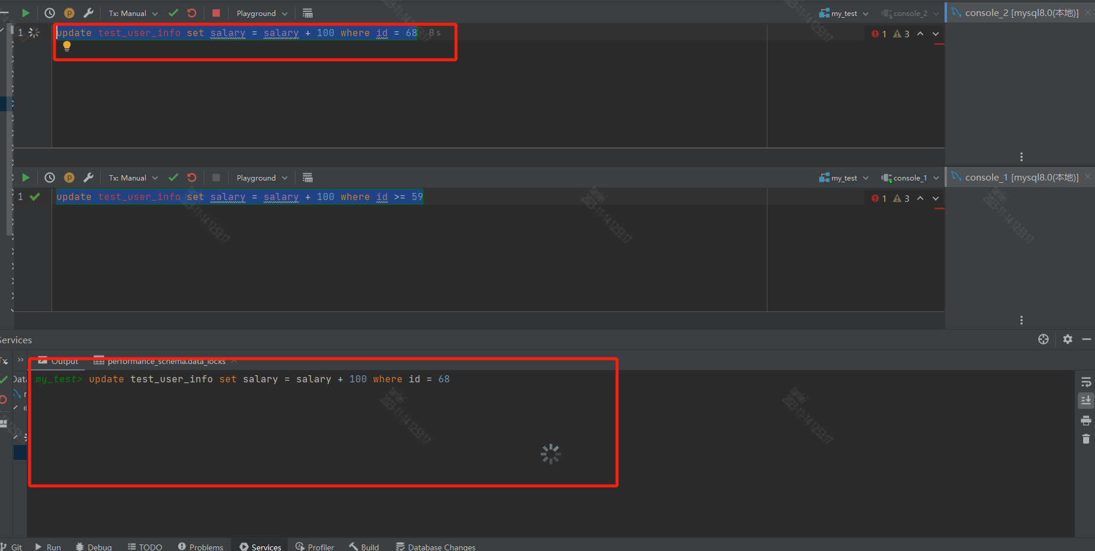The image size is (1095, 551).
Task: Go to next highlighted error in console_1
Action: [936, 198]
